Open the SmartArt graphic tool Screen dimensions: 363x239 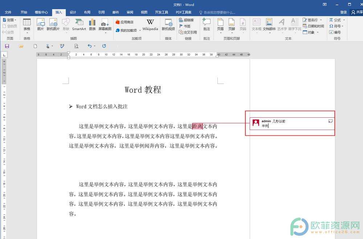point(79,25)
